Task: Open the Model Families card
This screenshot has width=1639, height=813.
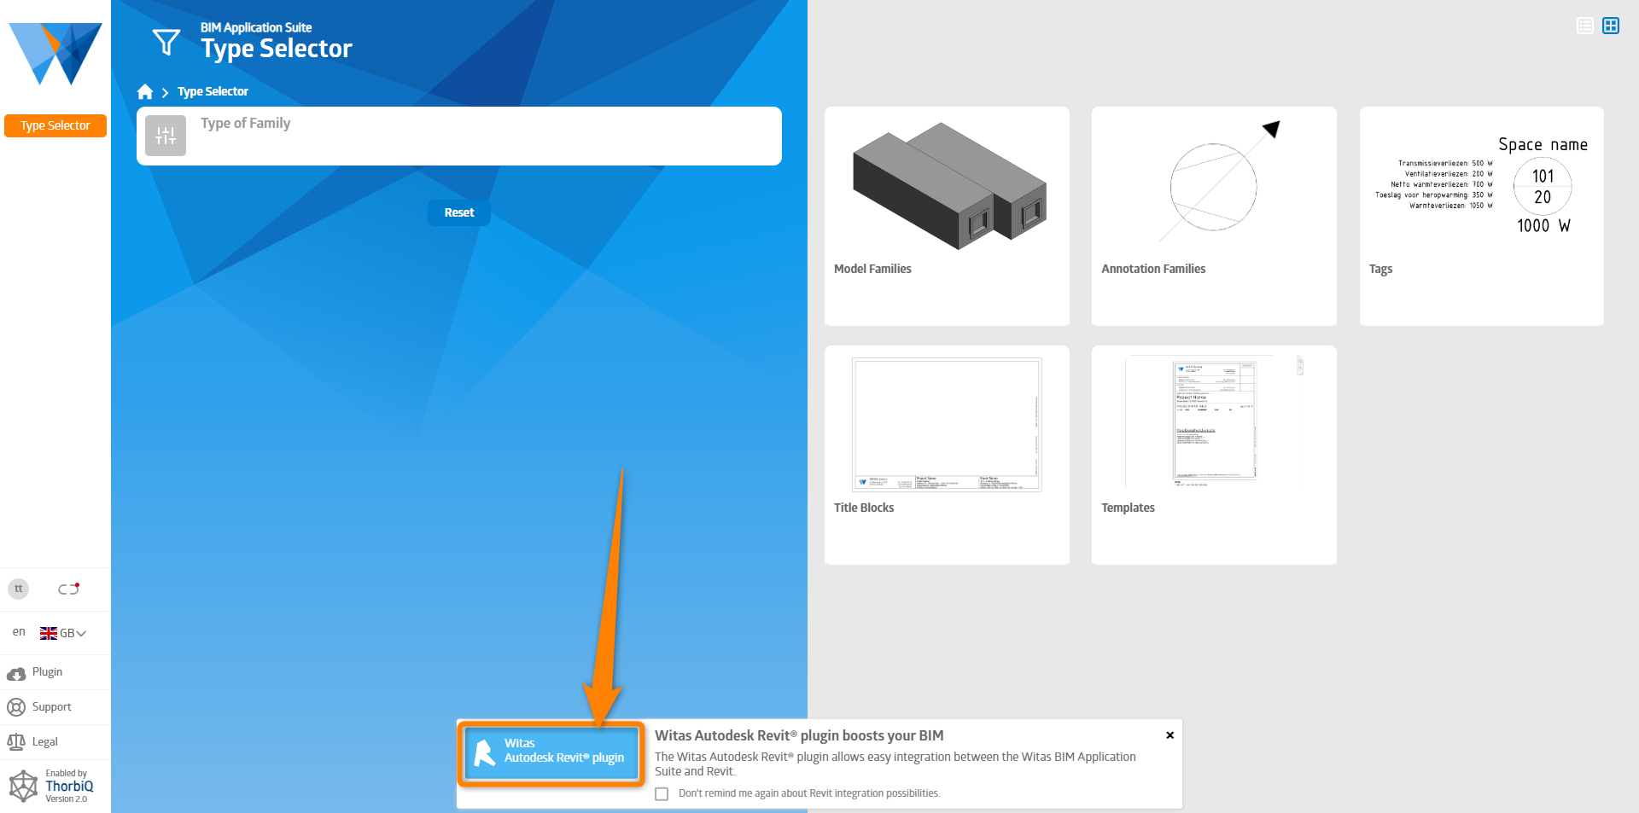Action: [x=947, y=216]
